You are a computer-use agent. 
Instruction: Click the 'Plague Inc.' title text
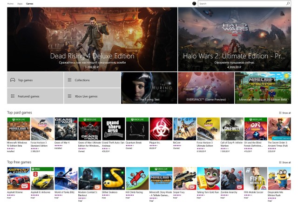(x=155, y=142)
